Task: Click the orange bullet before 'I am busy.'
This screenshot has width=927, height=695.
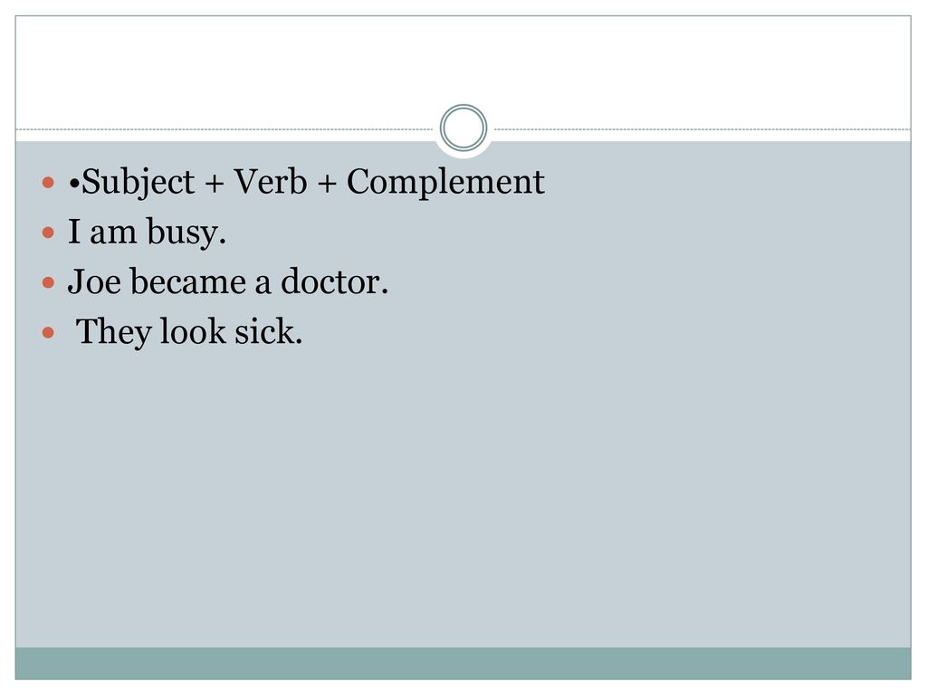Action: (x=49, y=233)
